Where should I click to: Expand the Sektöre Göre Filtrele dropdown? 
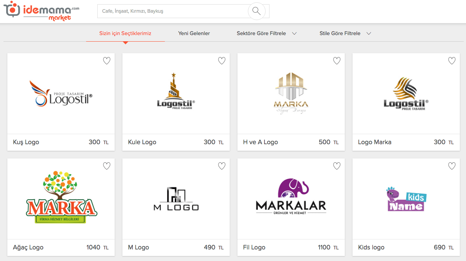[x=266, y=34]
